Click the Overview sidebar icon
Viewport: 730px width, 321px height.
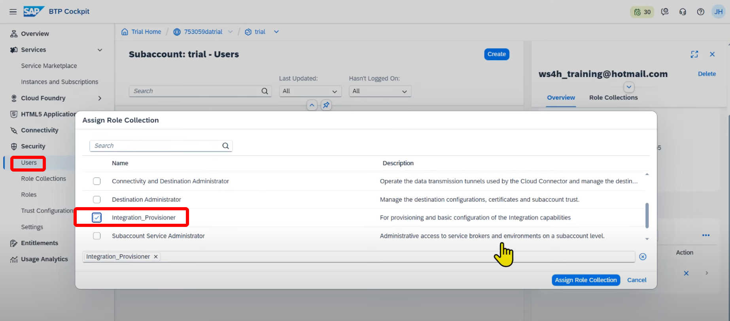14,34
